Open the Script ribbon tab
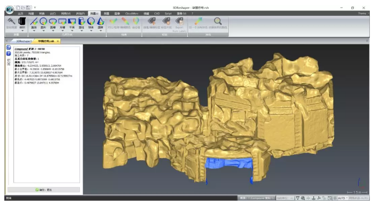 click(x=168, y=13)
